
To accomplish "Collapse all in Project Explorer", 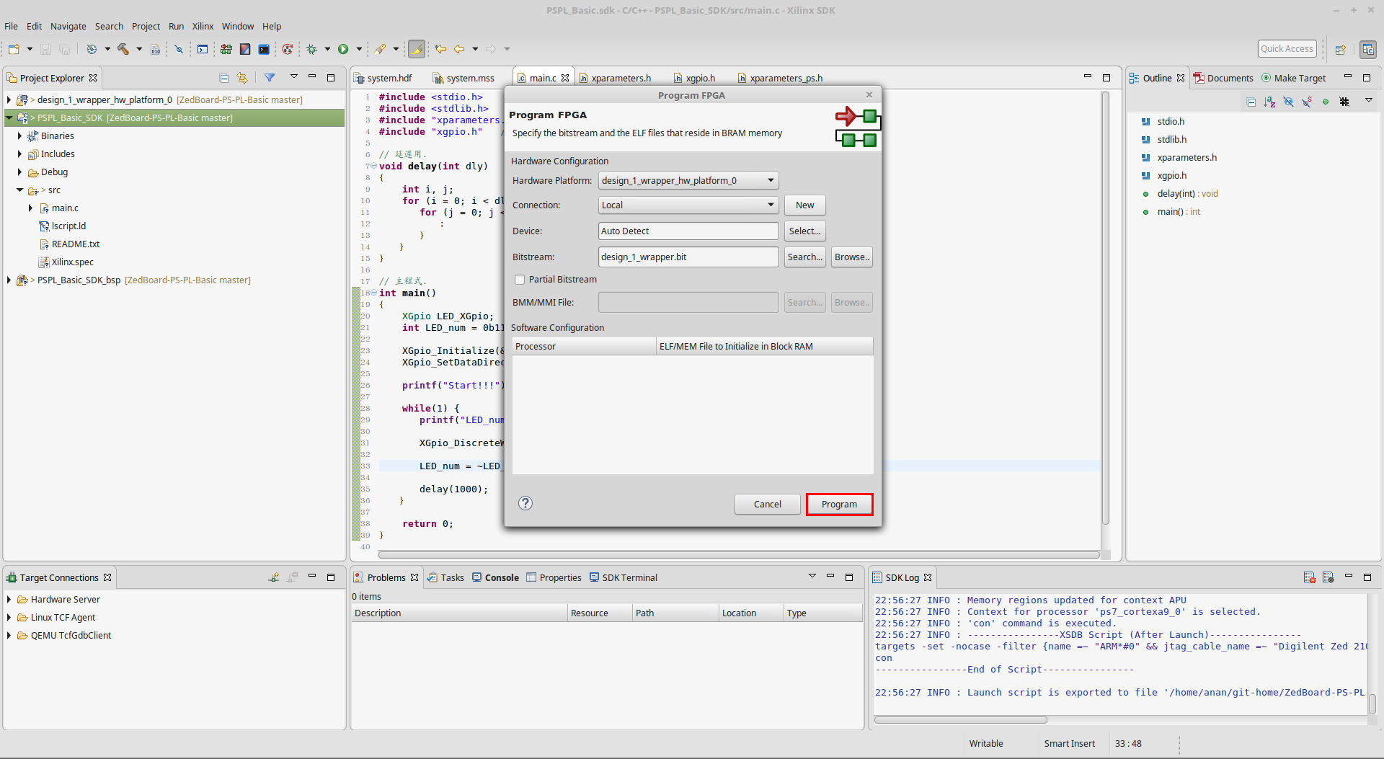I will coord(223,78).
